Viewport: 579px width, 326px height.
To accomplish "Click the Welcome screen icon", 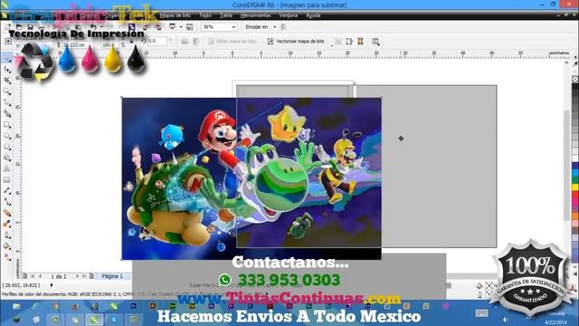I will pos(189,27).
